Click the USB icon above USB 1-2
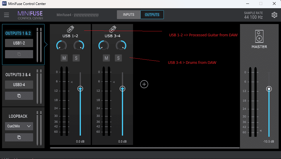The height and width of the screenshot is (159, 281). (70, 29)
